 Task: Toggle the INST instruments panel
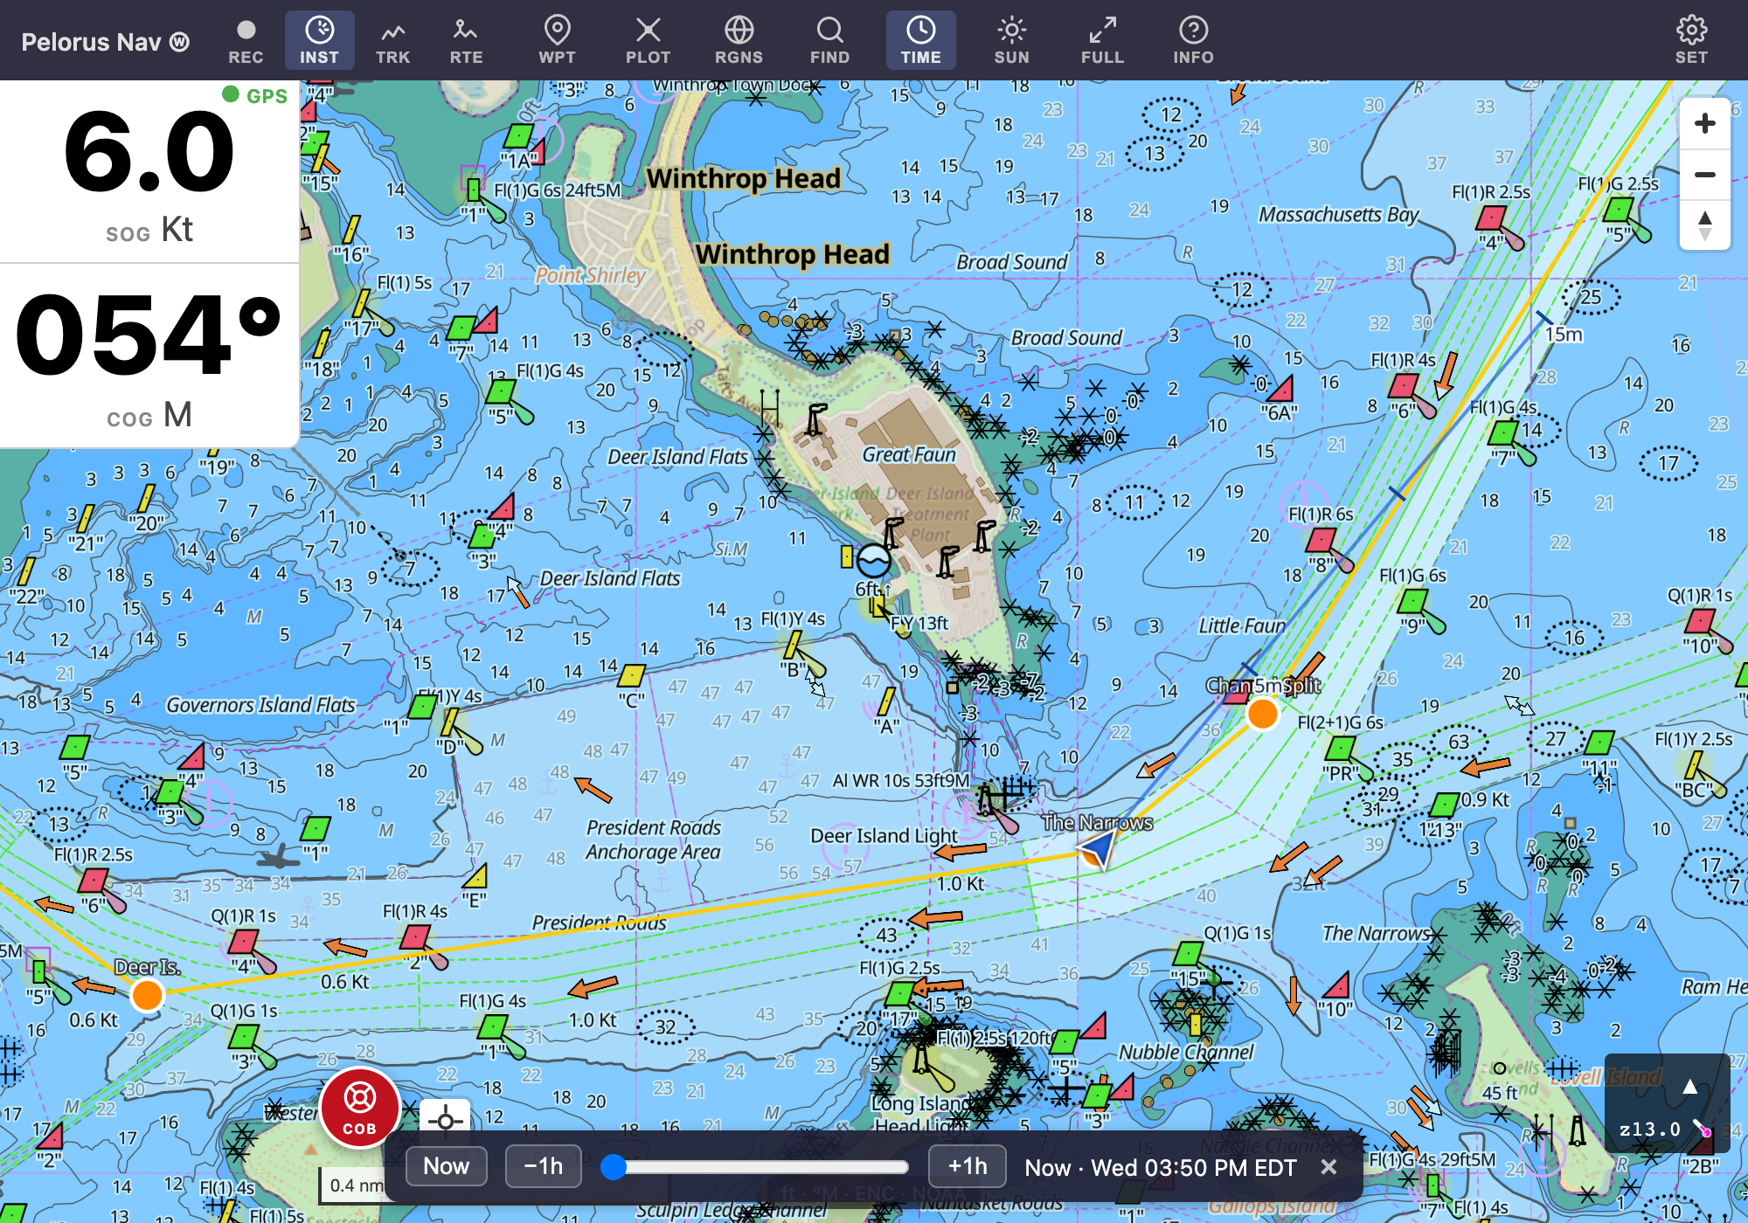click(x=319, y=41)
